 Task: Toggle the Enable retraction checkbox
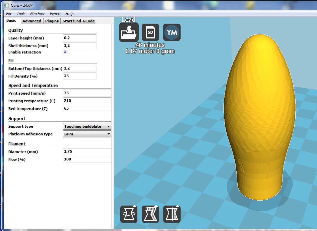tap(65, 52)
